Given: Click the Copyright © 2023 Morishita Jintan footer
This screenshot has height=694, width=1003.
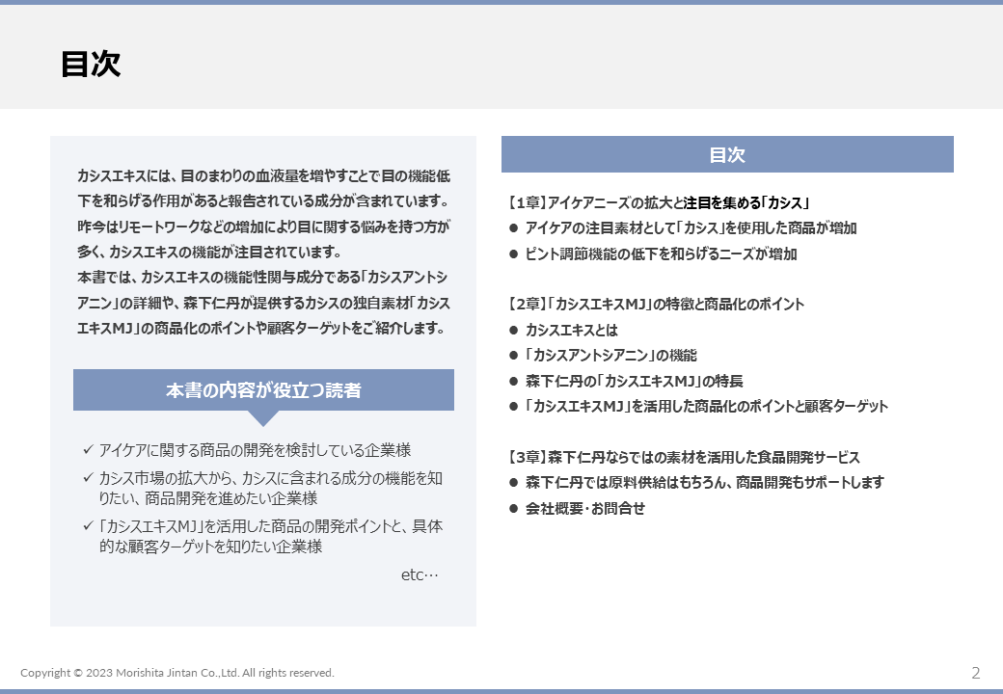Looking at the screenshot, I should tap(177, 672).
